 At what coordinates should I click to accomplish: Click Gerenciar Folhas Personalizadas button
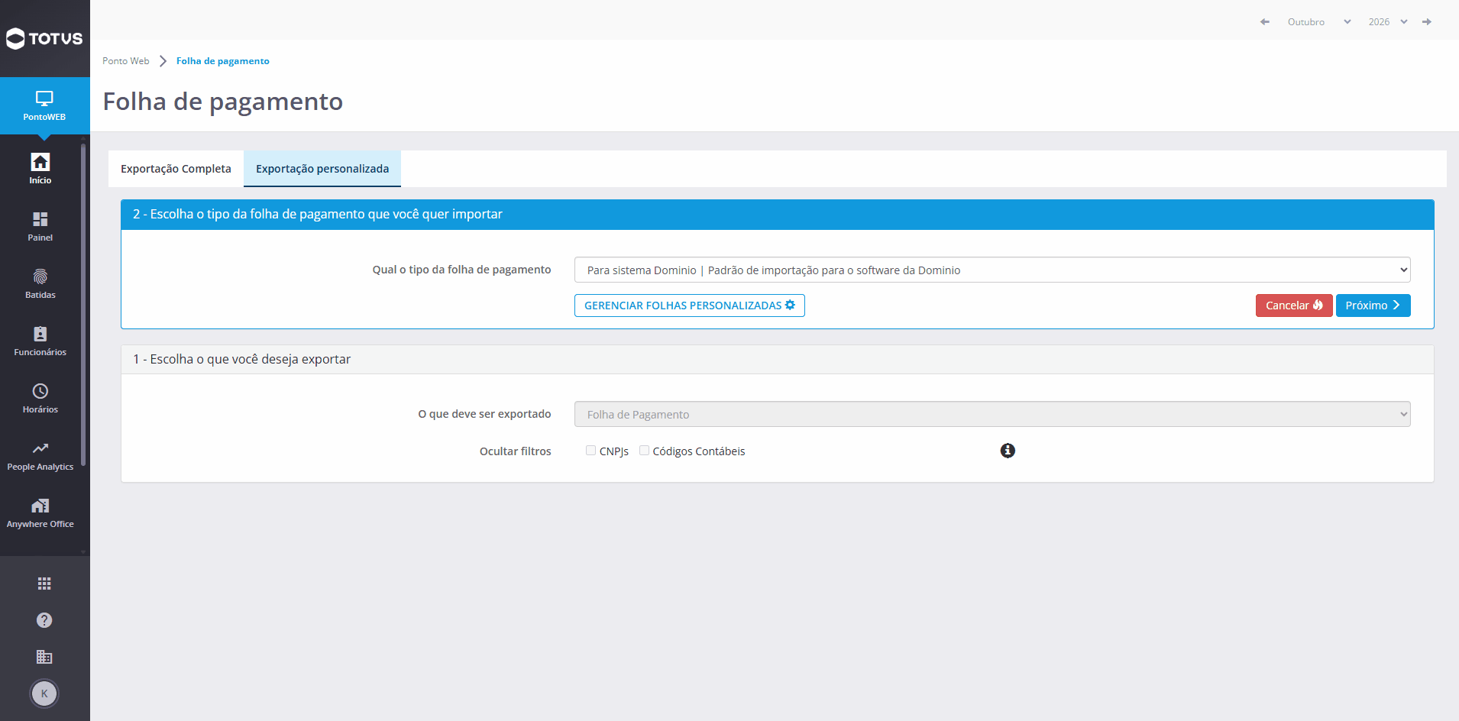pos(690,306)
